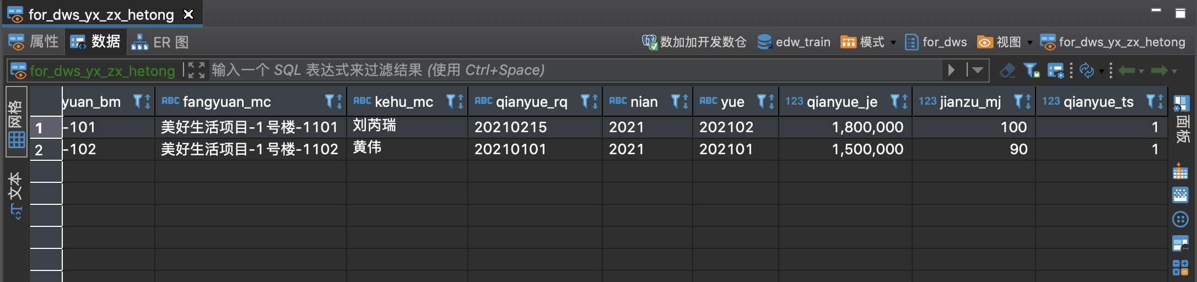Open the ER 图 tab
Image resolution: width=1197 pixels, height=282 pixels.
(x=160, y=42)
